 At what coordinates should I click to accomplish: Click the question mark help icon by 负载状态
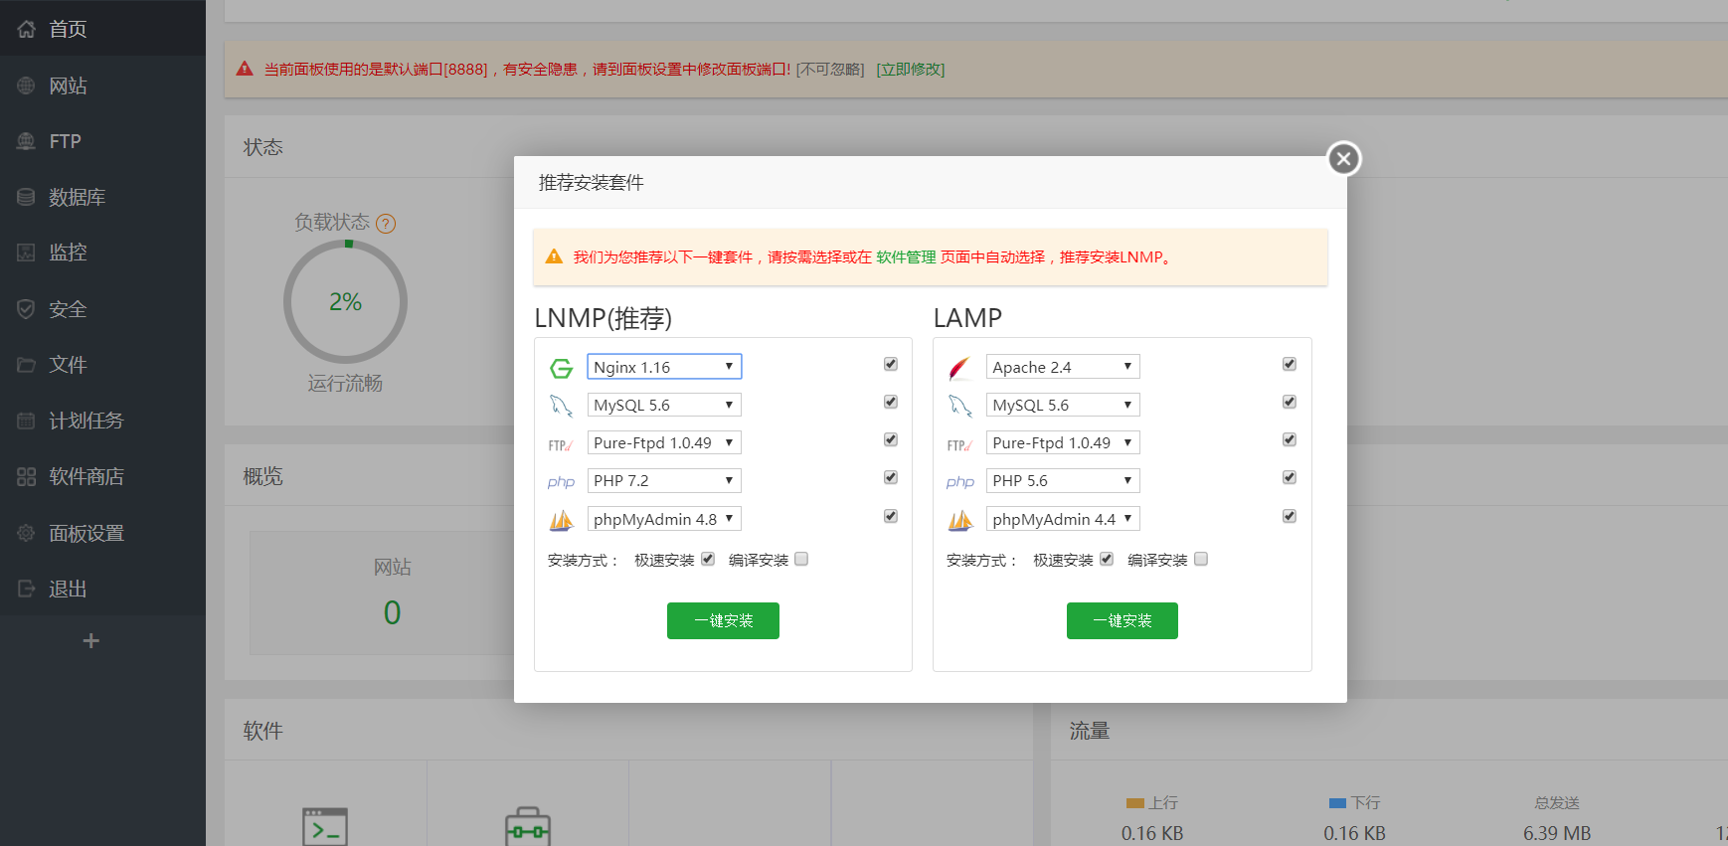coord(386,224)
